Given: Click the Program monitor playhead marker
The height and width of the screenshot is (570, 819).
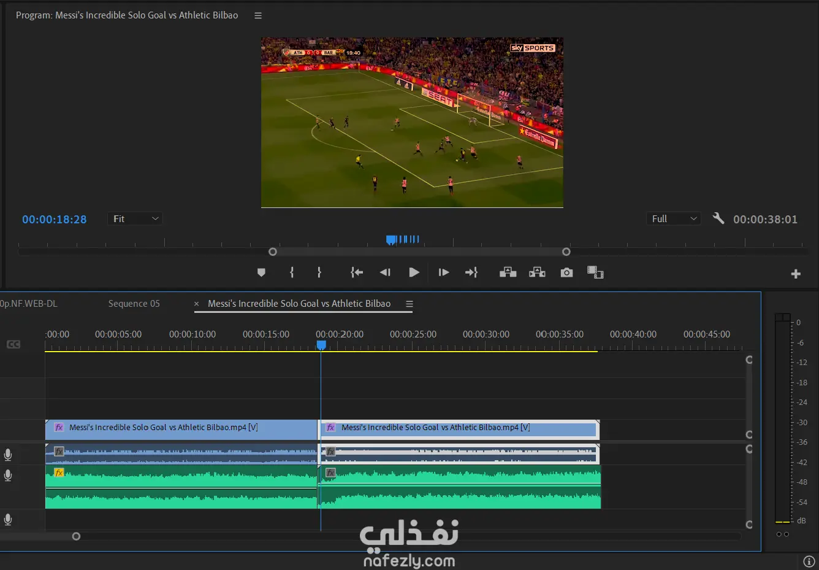Looking at the screenshot, I should (391, 240).
